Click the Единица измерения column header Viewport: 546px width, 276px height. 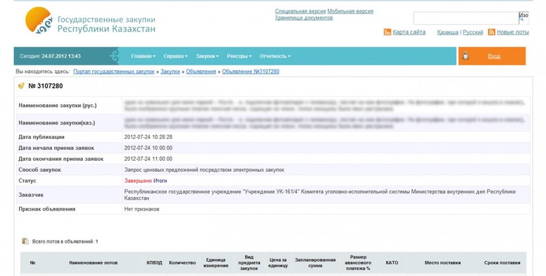point(216,263)
